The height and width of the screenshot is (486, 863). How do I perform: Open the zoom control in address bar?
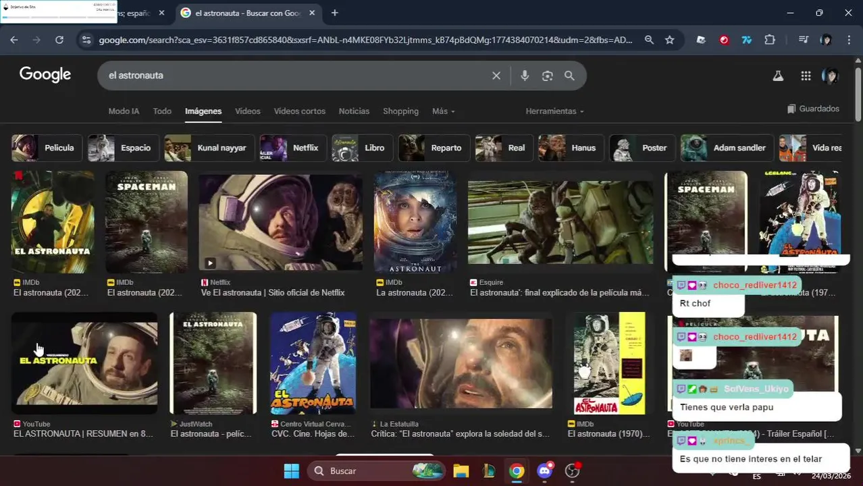click(x=649, y=40)
